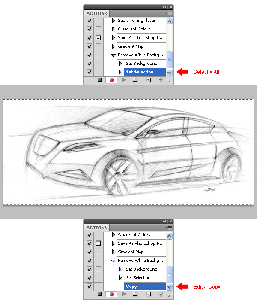The image size is (257, 304).
Task: Click scroll up arrow in bottom Actions panel
Action: (169, 236)
